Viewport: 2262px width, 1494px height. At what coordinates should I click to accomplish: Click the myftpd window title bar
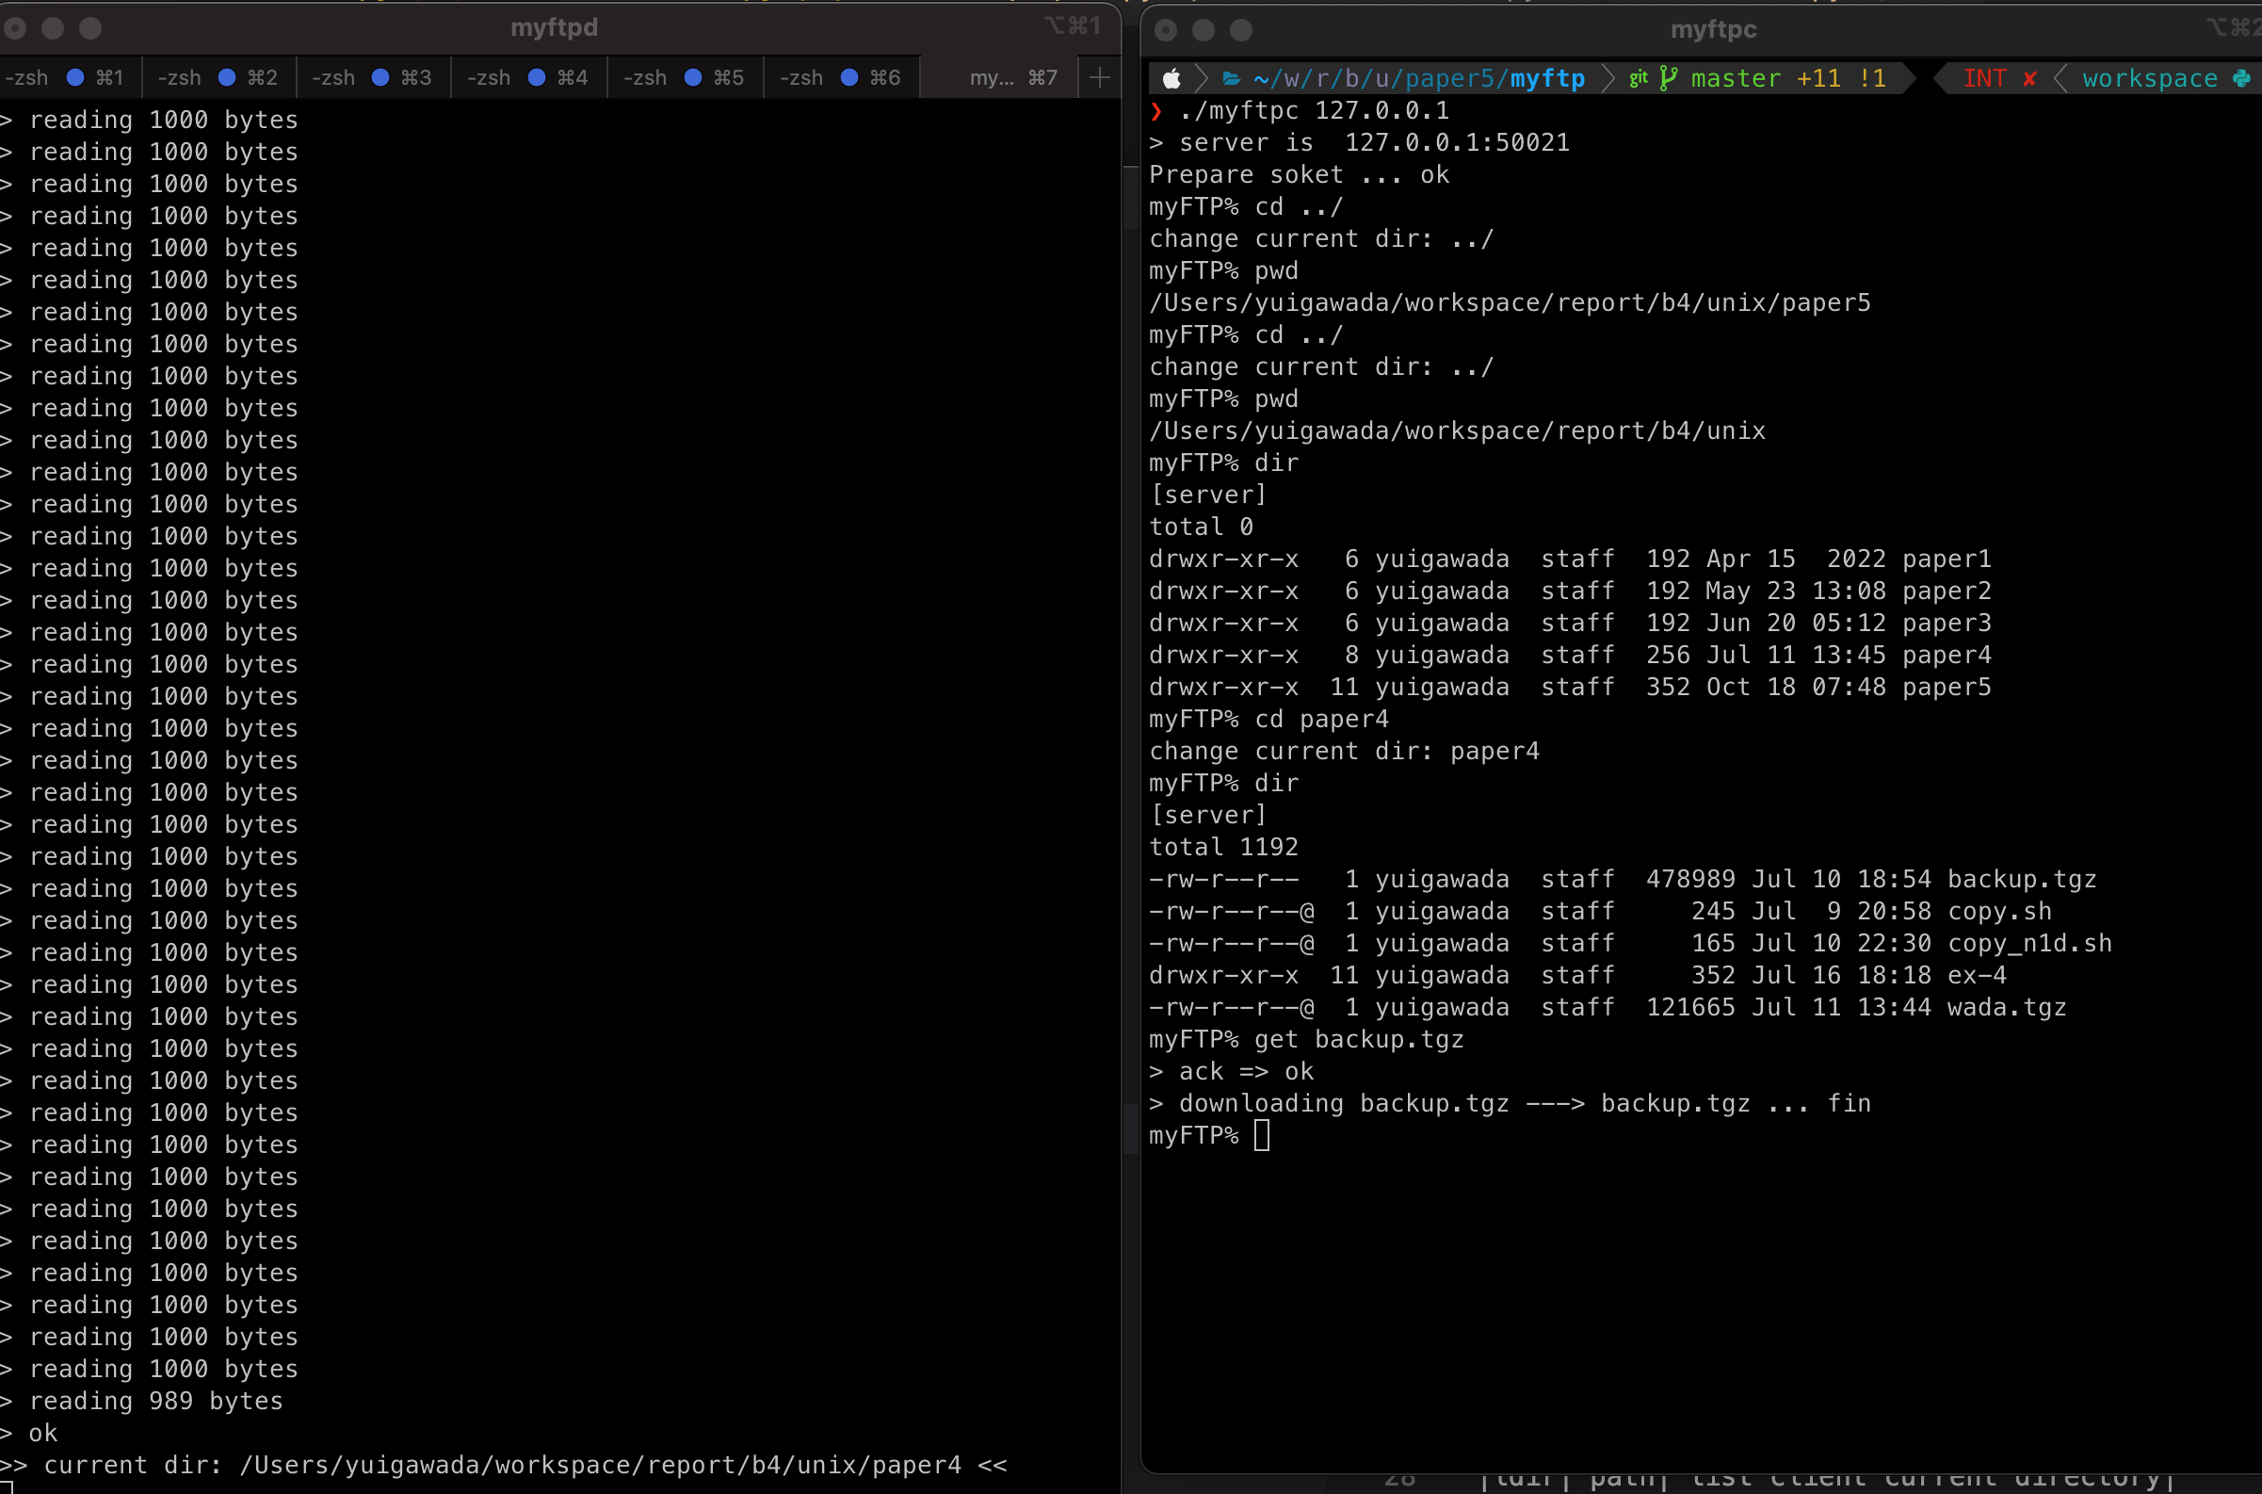click(554, 27)
